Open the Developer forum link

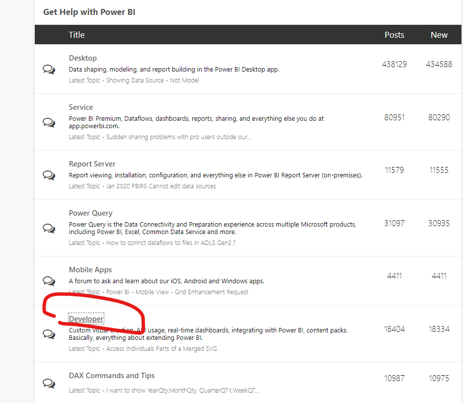pos(86,319)
